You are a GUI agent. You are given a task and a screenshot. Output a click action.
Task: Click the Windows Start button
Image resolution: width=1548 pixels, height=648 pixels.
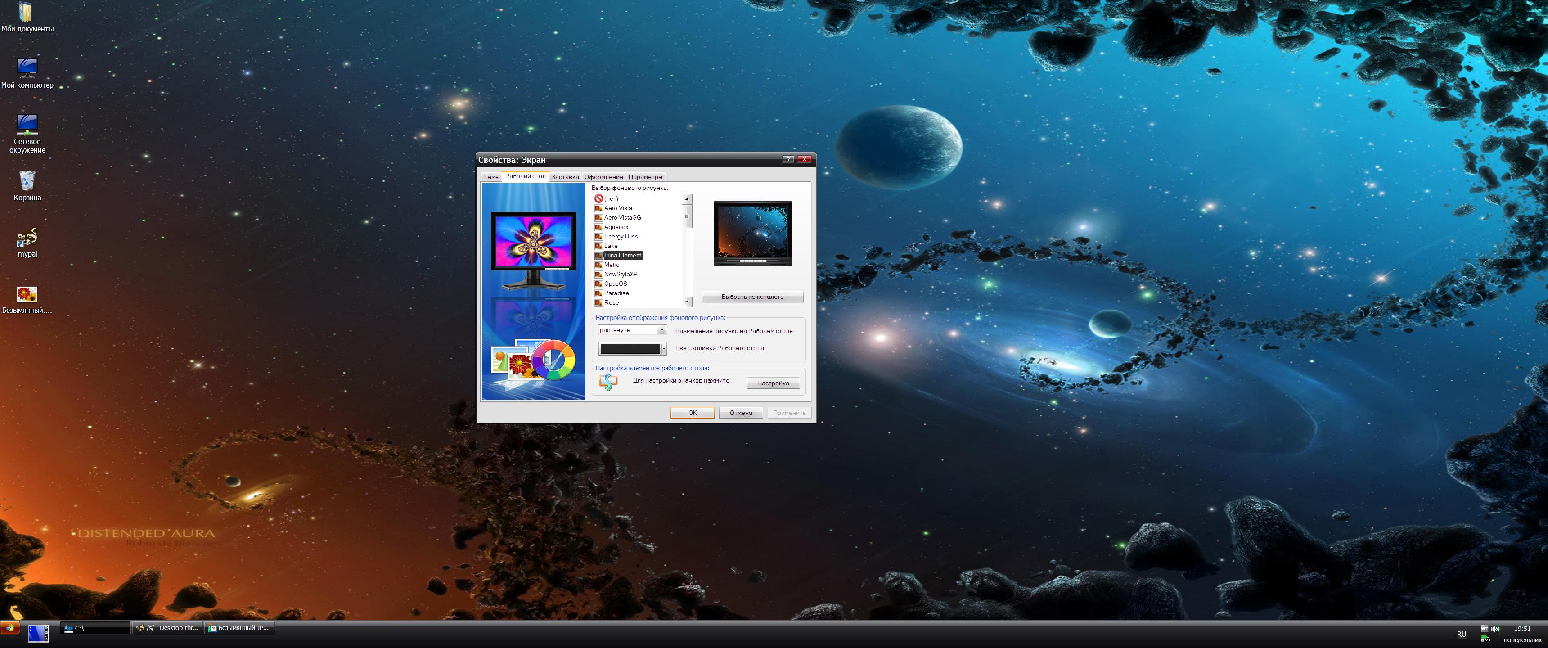click(x=10, y=628)
